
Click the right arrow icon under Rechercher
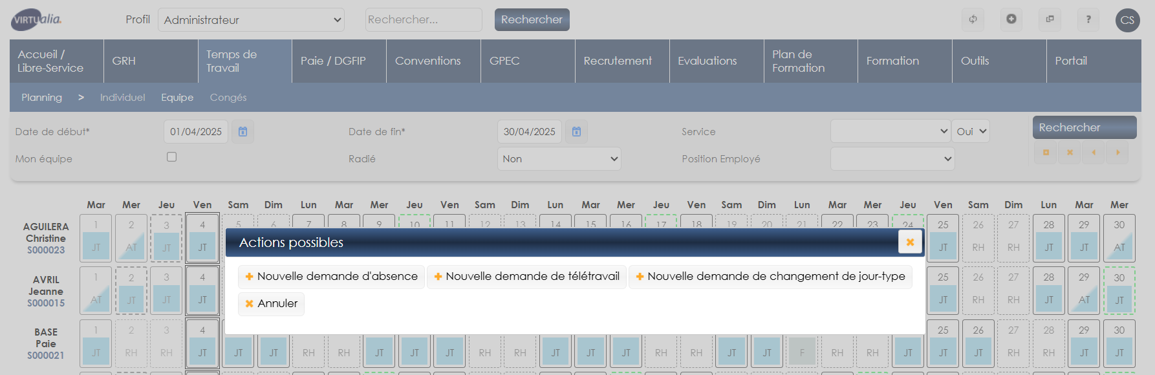click(1117, 153)
